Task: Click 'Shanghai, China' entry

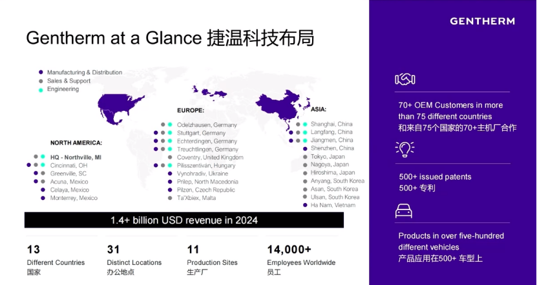Action: [x=332, y=124]
